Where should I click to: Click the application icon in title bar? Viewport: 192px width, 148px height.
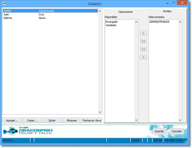click(4, 4)
